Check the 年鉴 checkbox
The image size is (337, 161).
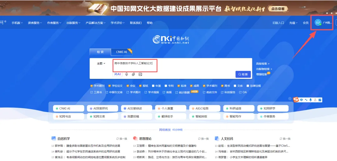(x=153, y=86)
